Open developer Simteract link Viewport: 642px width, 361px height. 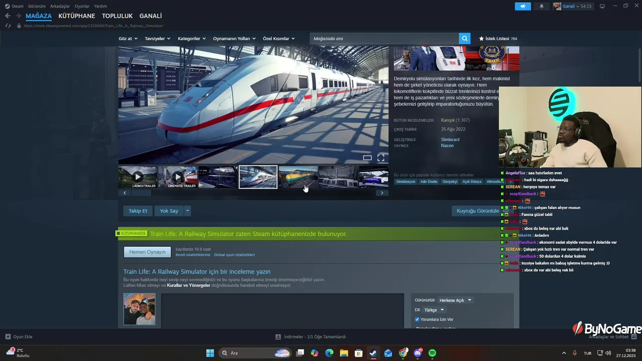tap(450, 139)
